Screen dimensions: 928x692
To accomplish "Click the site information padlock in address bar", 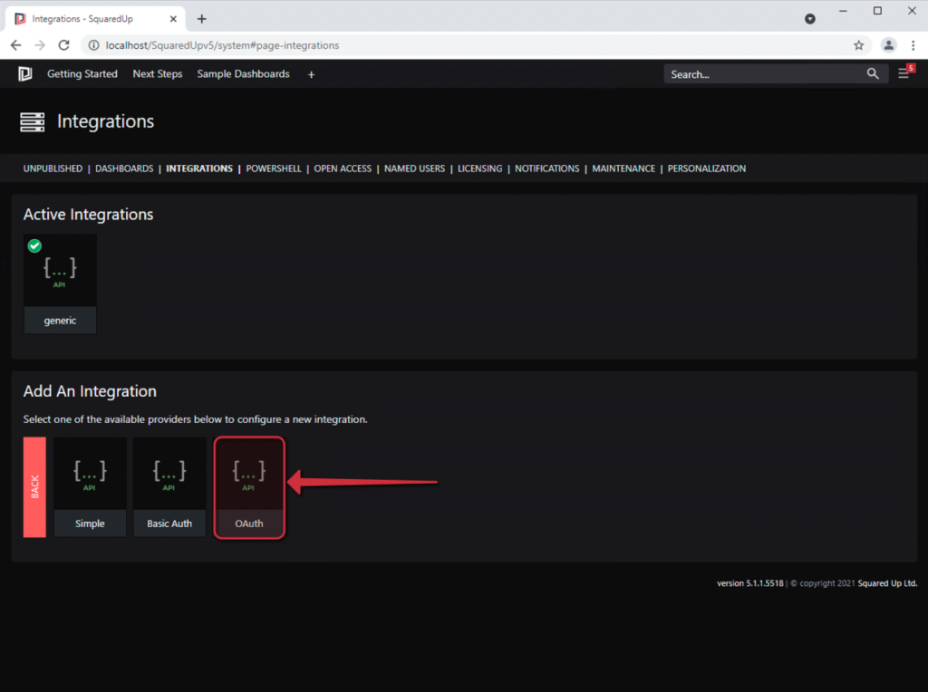I will [x=95, y=44].
